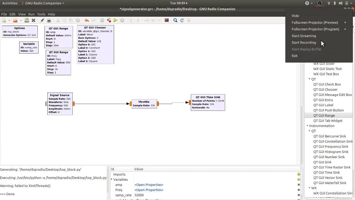Click the open file folder icon

pyautogui.click(x=15, y=20)
